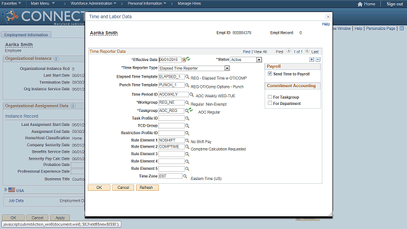
Task: Open the Status dropdown
Action: point(259,60)
